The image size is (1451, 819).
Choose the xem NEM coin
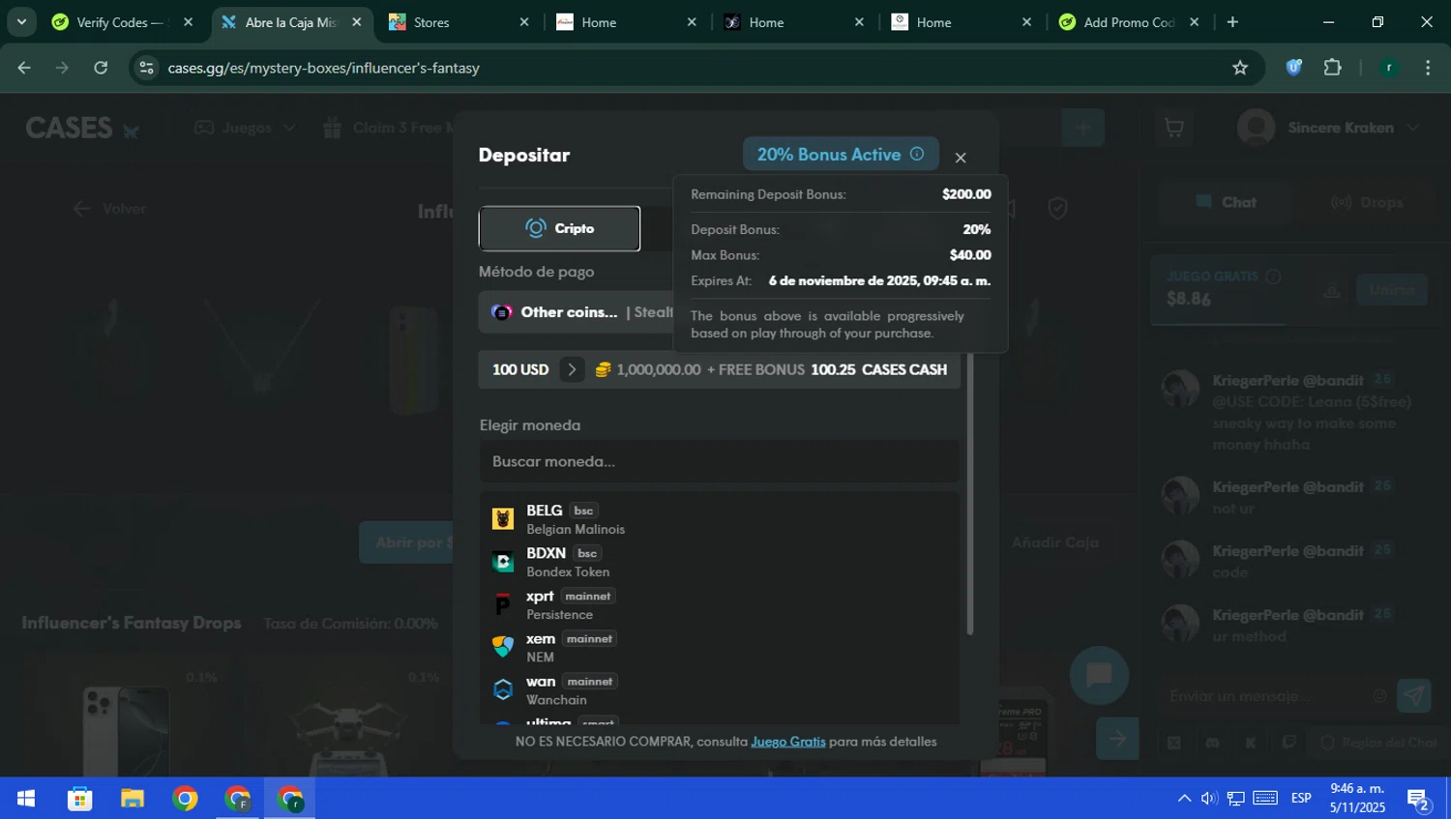[719, 647]
